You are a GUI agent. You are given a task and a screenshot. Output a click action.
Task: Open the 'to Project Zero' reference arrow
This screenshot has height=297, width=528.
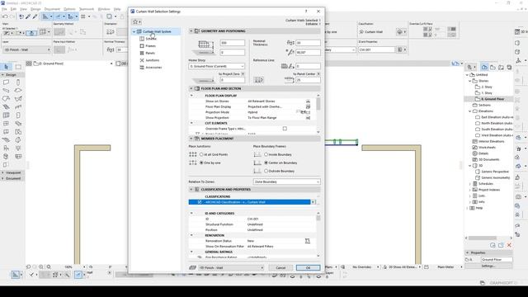tap(243, 73)
